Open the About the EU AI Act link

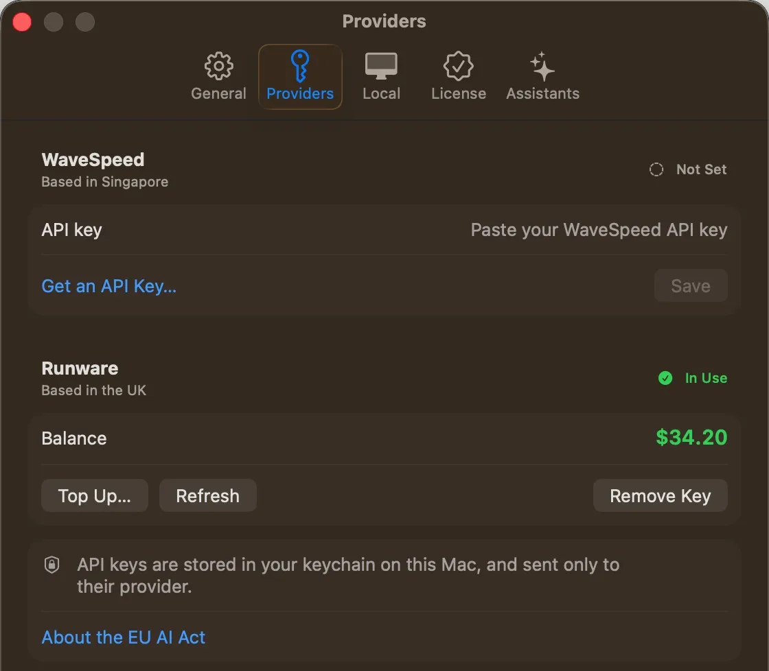tap(124, 637)
